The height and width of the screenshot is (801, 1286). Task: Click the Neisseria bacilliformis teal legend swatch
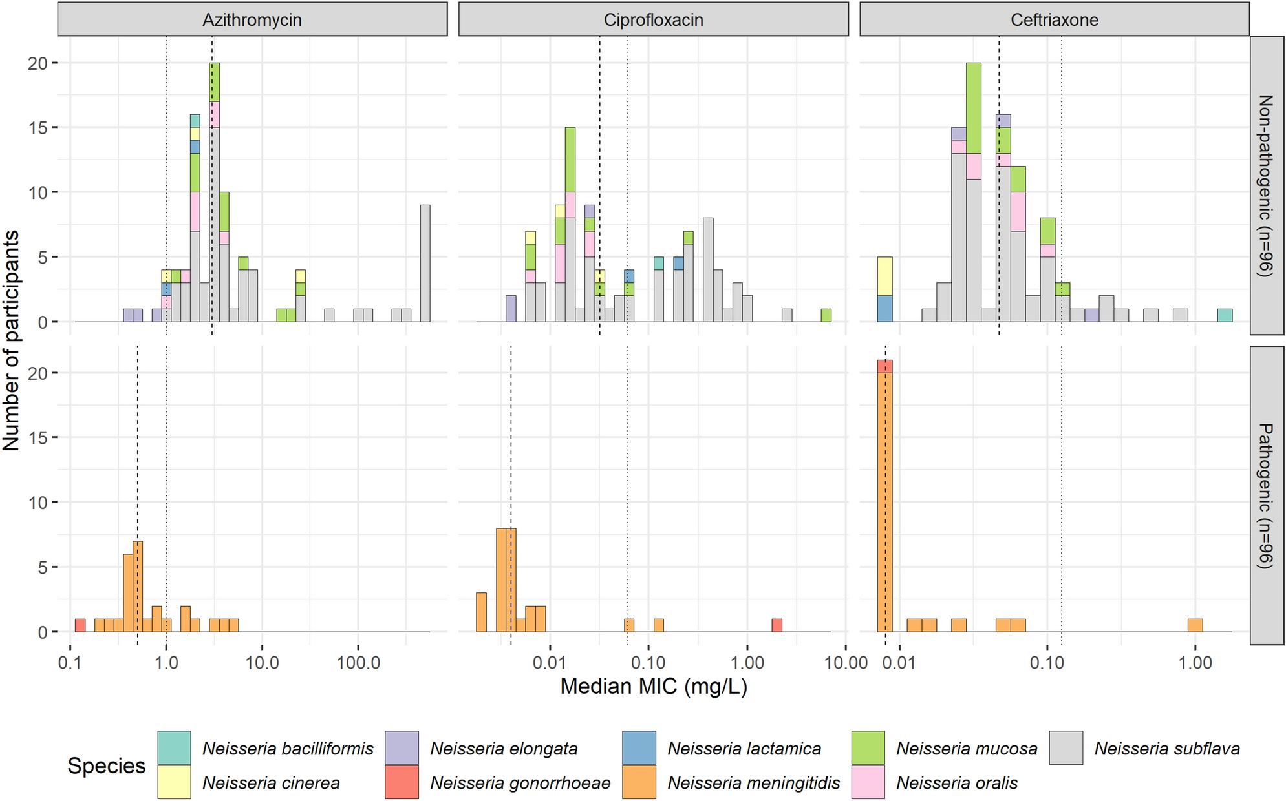coord(174,748)
